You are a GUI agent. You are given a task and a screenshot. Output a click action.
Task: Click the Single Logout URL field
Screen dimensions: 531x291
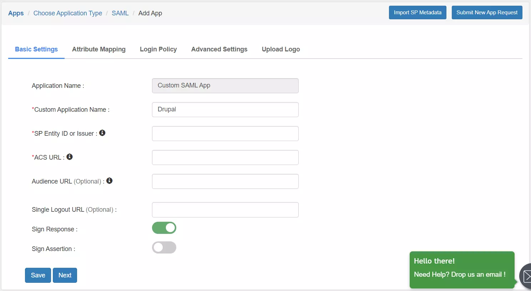tap(225, 210)
